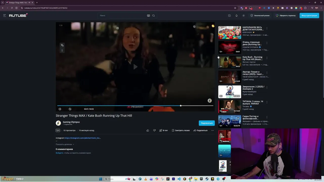
Task: Click the video progress bar handle
Action: click(x=180, y=106)
